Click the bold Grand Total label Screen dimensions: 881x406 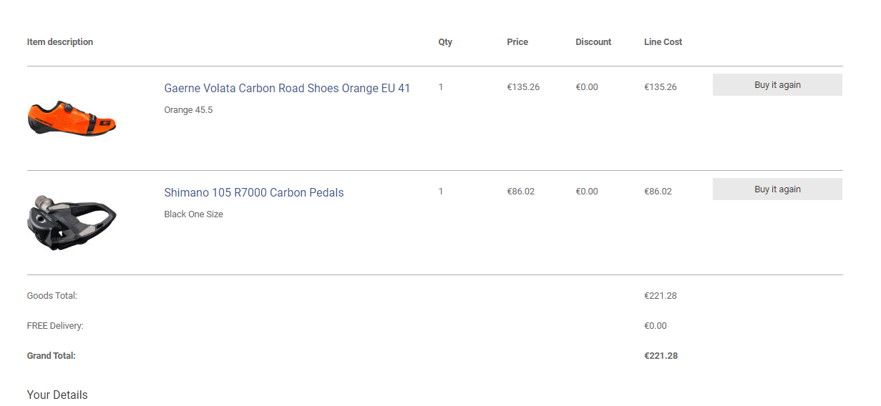click(52, 356)
